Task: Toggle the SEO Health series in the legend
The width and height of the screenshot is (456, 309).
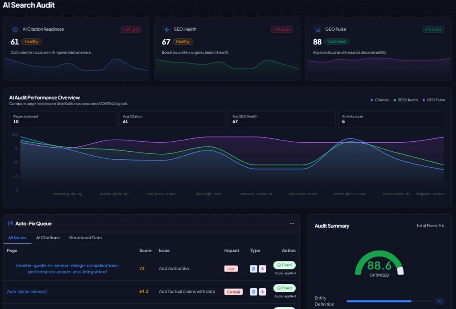Action: (406, 100)
